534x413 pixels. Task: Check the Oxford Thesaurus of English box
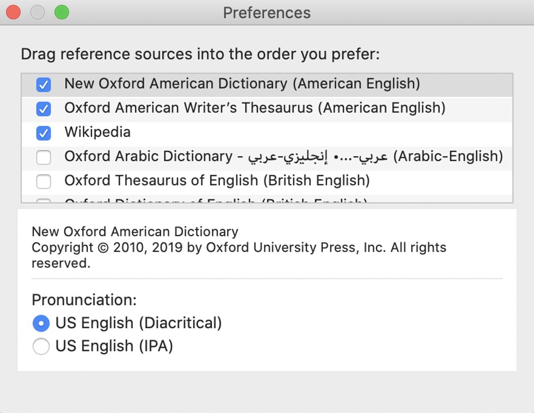coord(43,181)
